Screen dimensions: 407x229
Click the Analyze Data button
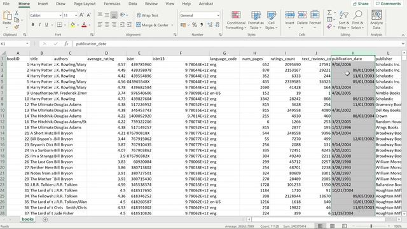pos(376,20)
